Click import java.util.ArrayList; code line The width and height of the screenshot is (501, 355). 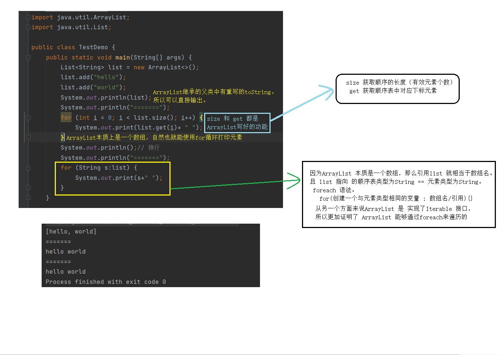tap(80, 18)
